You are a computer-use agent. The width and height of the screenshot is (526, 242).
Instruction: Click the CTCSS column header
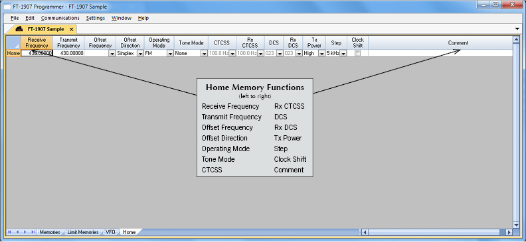tap(222, 43)
